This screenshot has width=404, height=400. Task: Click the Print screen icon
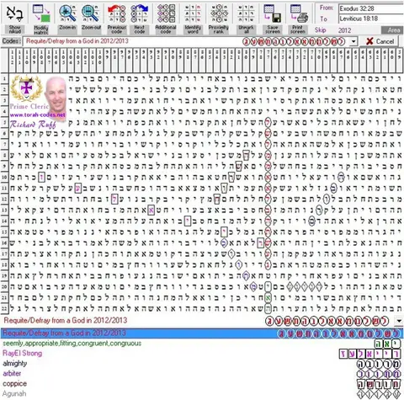(299, 13)
